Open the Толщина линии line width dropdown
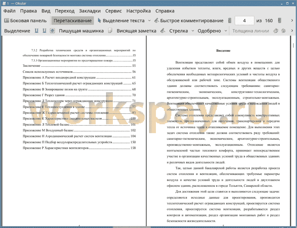The image size is (297, 228). pyautogui.click(x=250, y=31)
